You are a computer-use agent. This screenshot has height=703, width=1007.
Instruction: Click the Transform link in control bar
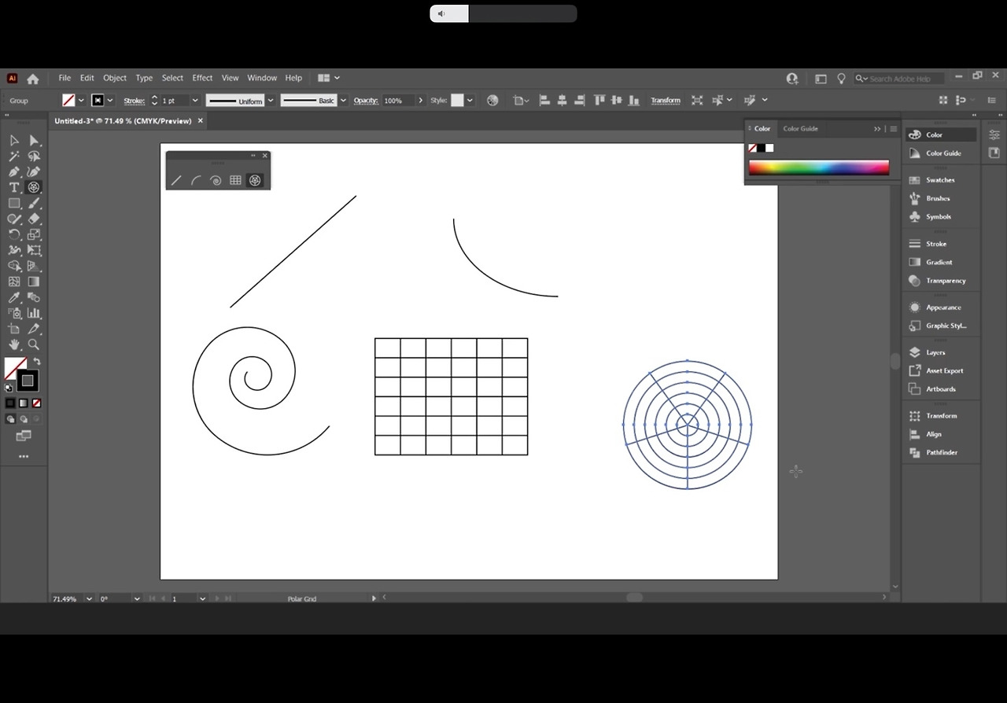[666, 101]
